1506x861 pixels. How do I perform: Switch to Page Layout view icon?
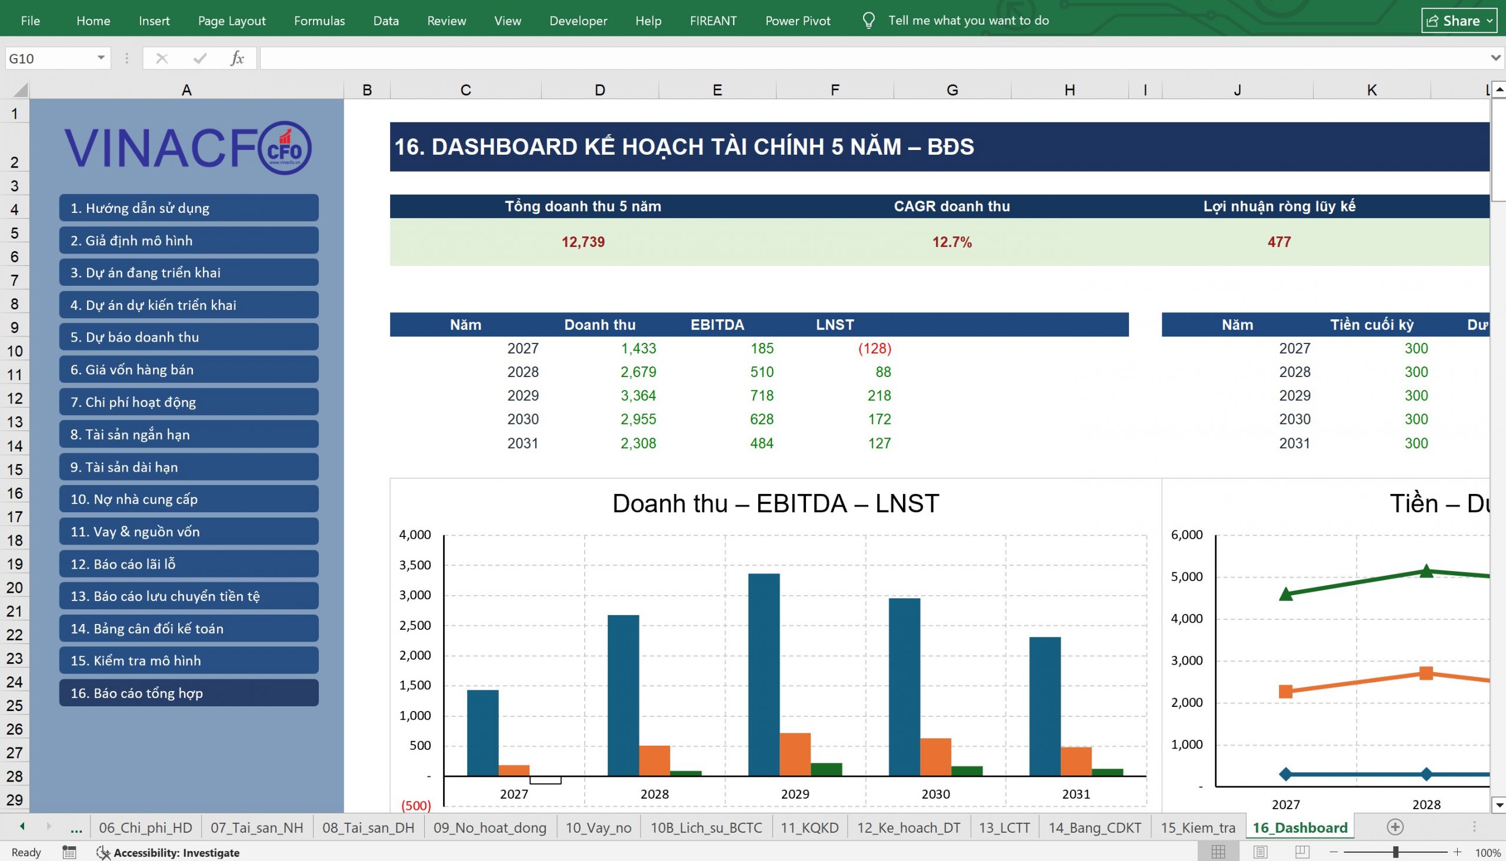coord(1260,852)
